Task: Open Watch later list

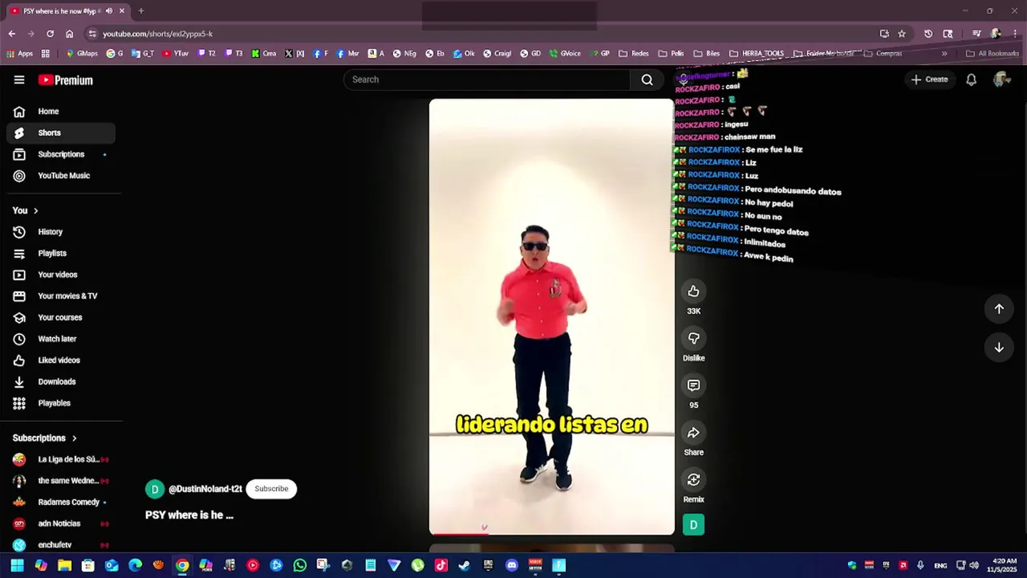Action: [x=61, y=339]
